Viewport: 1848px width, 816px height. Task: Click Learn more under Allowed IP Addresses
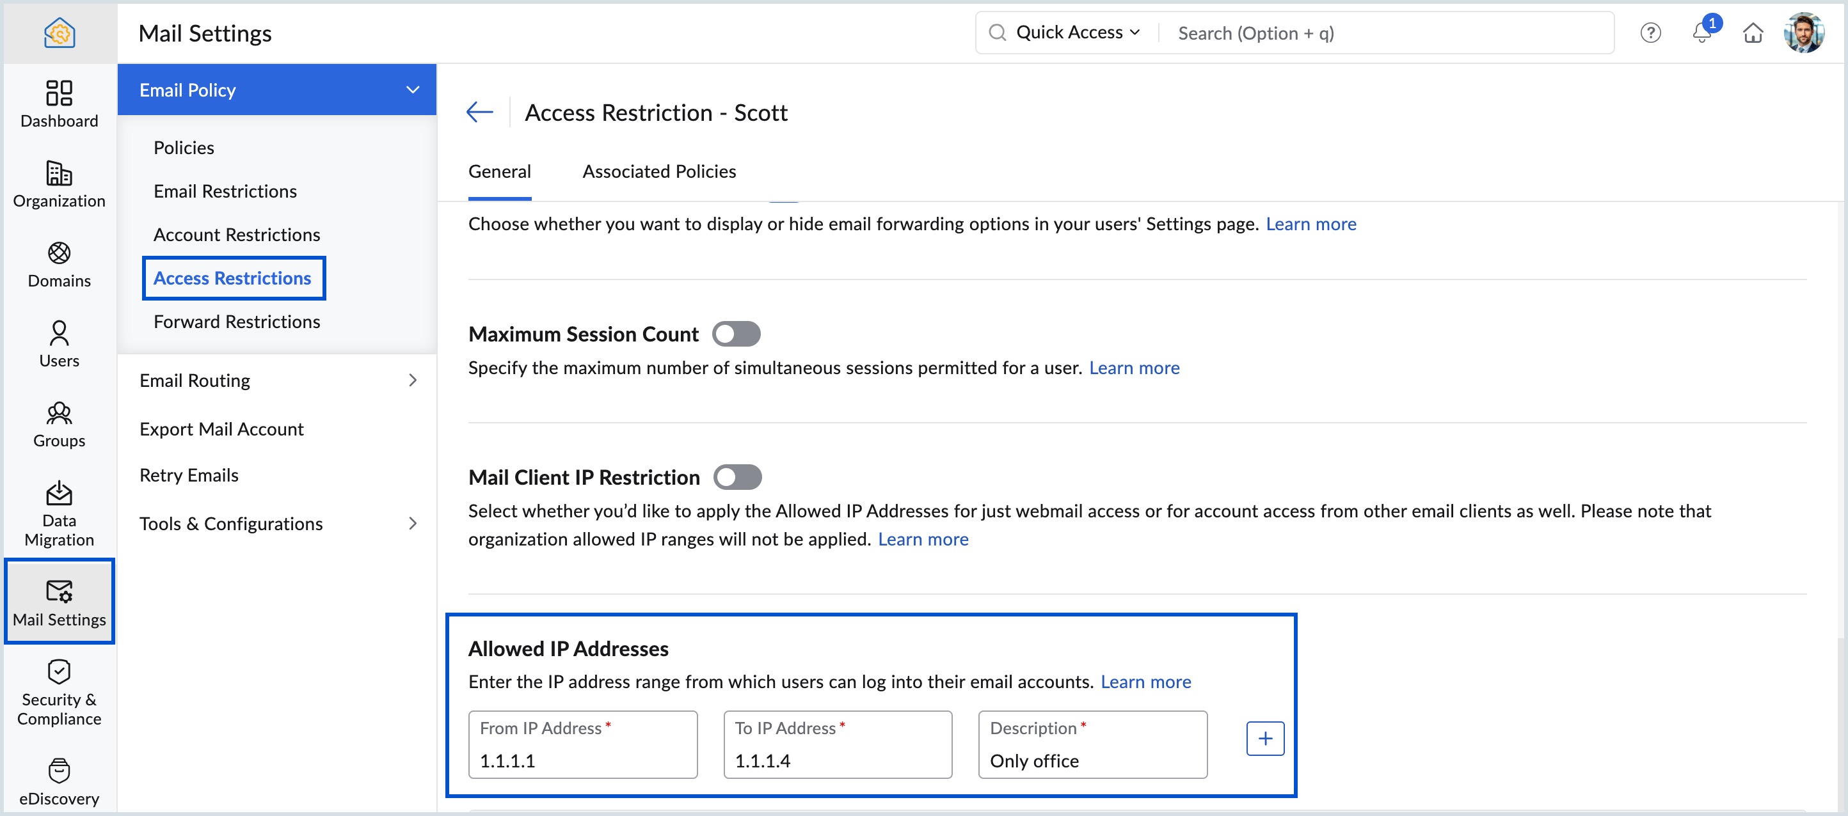click(1145, 682)
